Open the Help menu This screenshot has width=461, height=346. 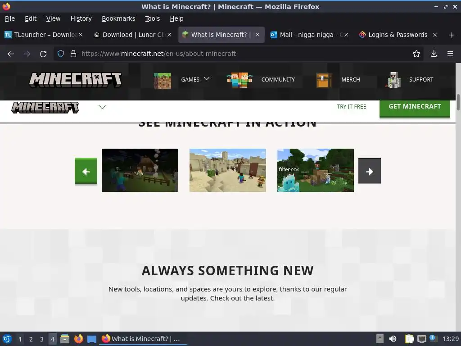pyautogui.click(x=176, y=18)
